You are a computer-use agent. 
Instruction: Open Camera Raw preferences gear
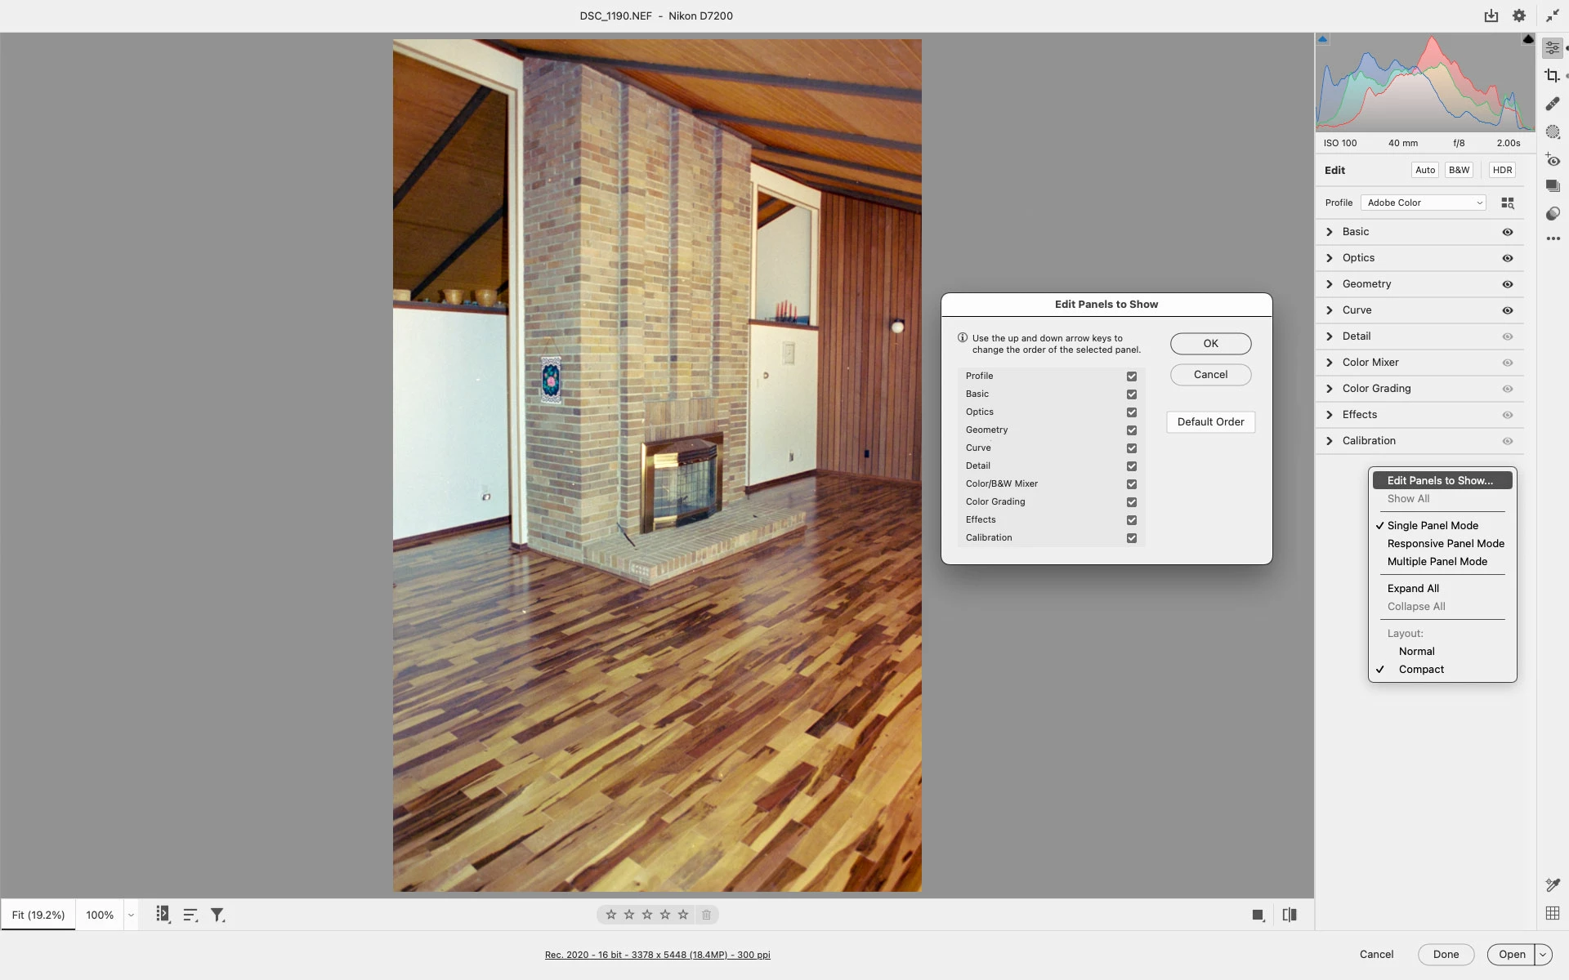pos(1518,16)
